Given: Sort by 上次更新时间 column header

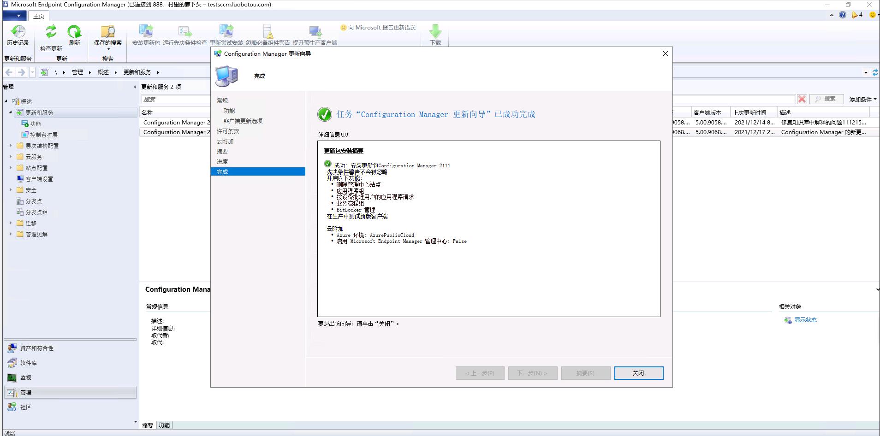Looking at the screenshot, I should coord(753,112).
